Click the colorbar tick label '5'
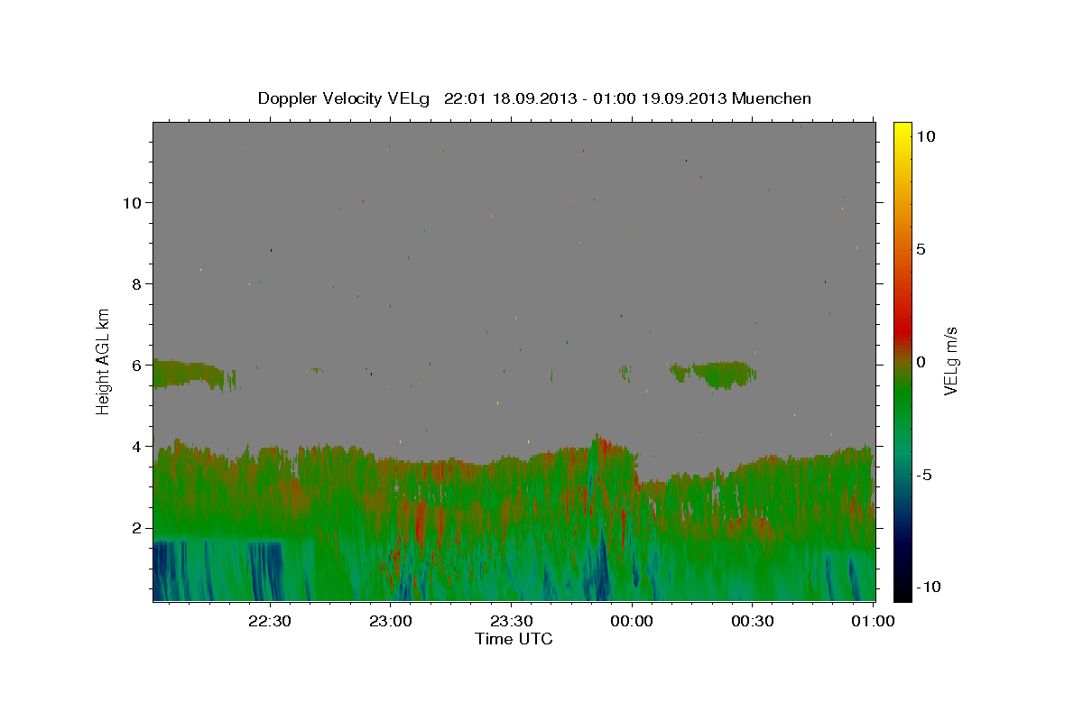1083x722 pixels. (x=921, y=249)
